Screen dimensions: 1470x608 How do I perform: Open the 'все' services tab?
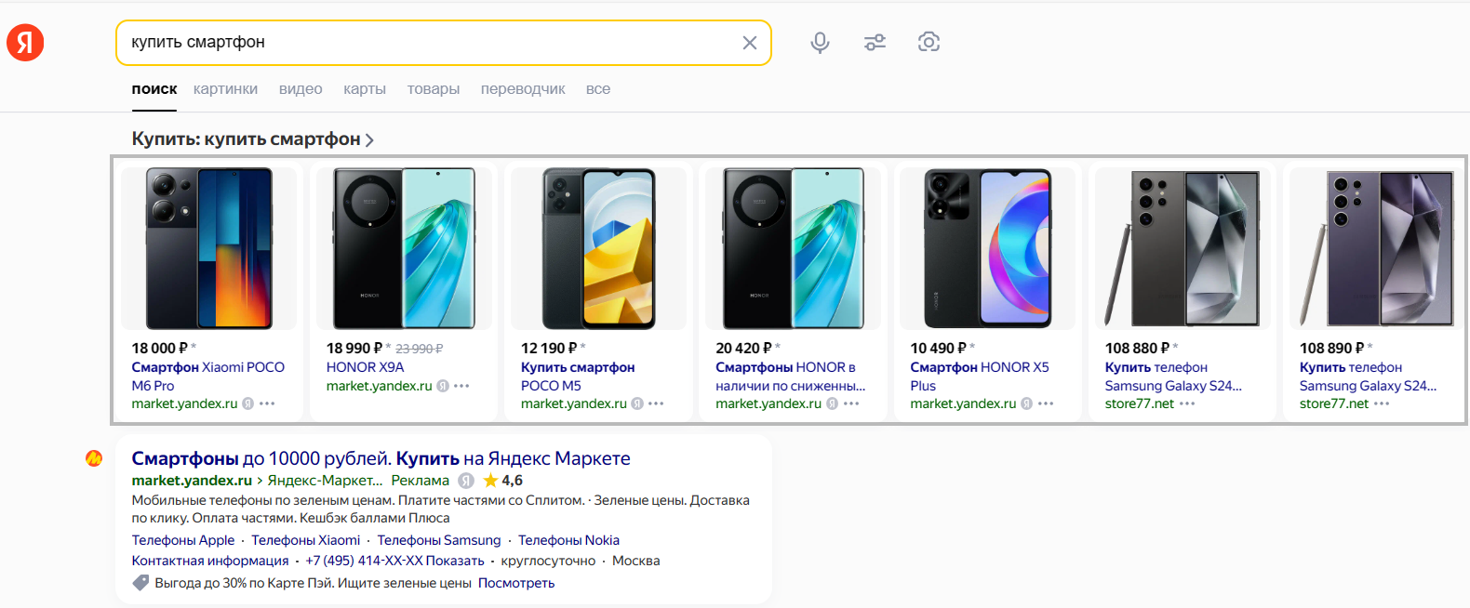pos(598,89)
